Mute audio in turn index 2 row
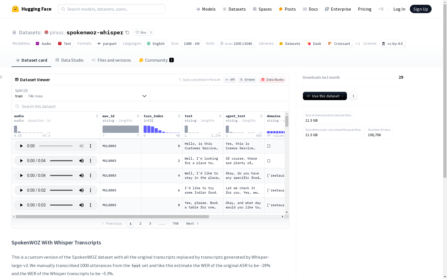Screen dimensions: 447x279 [82, 161]
